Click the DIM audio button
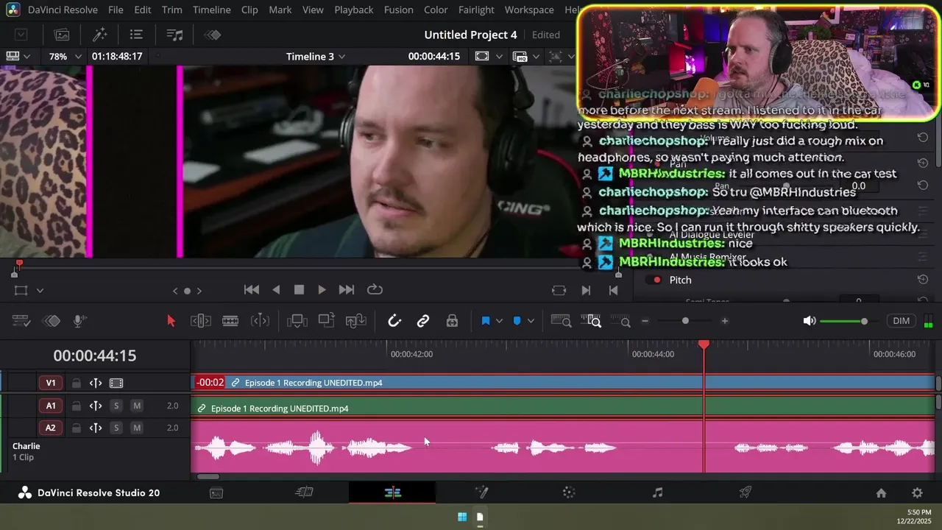This screenshot has width=942, height=530. (x=902, y=321)
